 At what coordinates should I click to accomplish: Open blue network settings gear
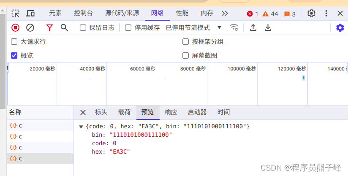(x=340, y=28)
